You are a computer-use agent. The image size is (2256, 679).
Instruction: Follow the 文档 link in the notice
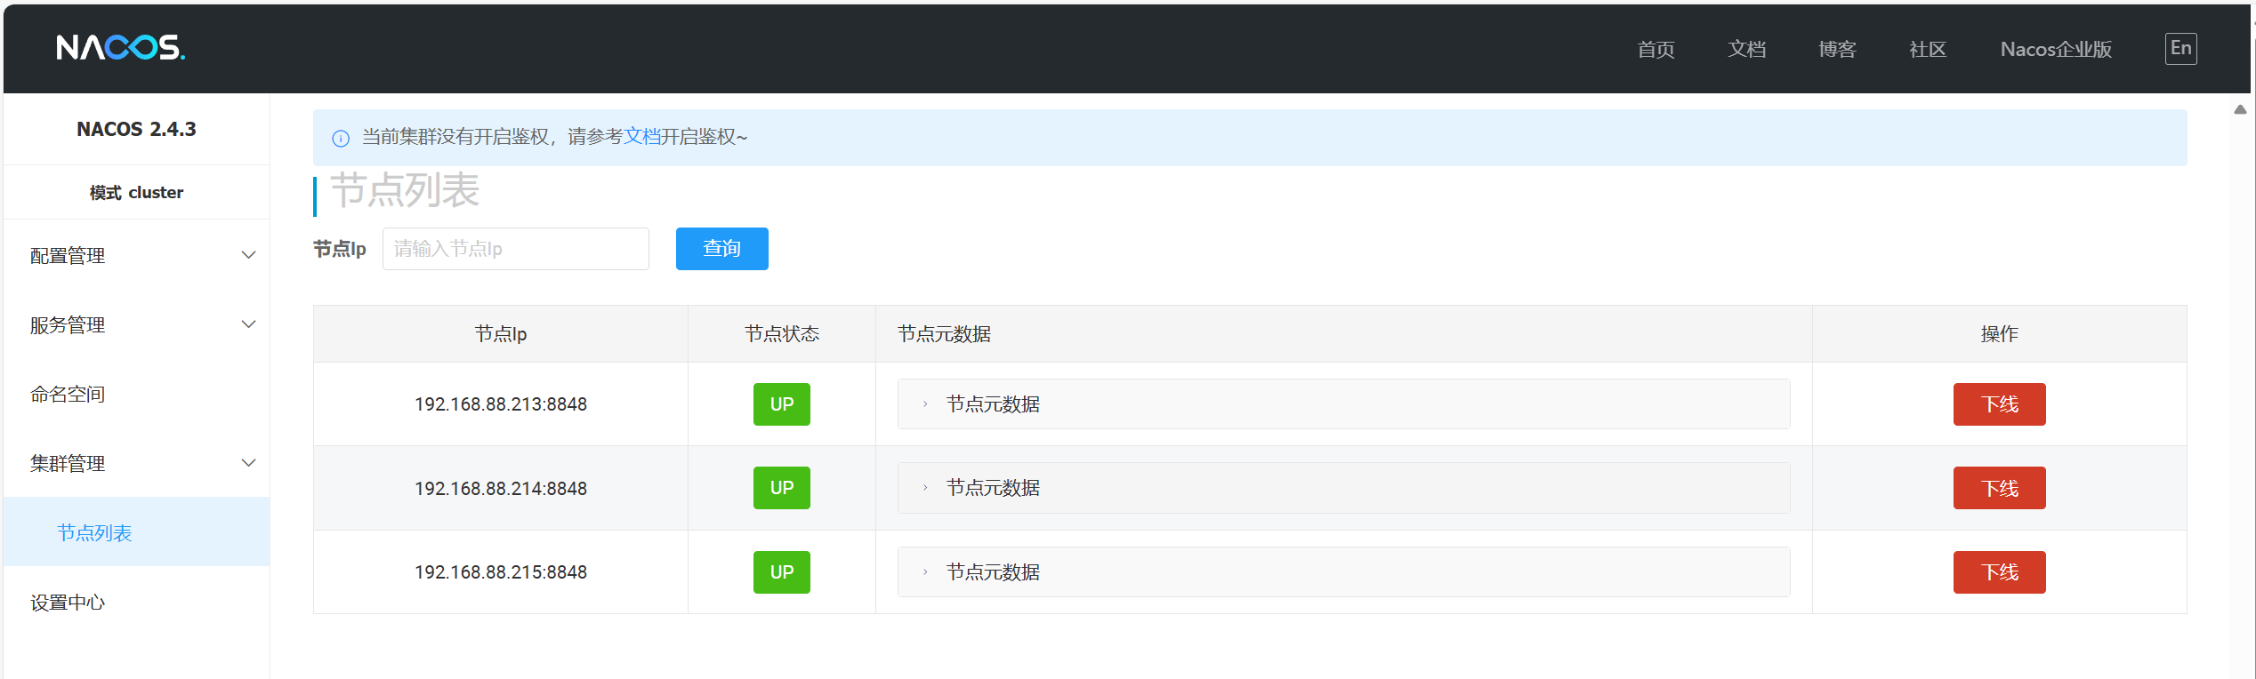641,136
